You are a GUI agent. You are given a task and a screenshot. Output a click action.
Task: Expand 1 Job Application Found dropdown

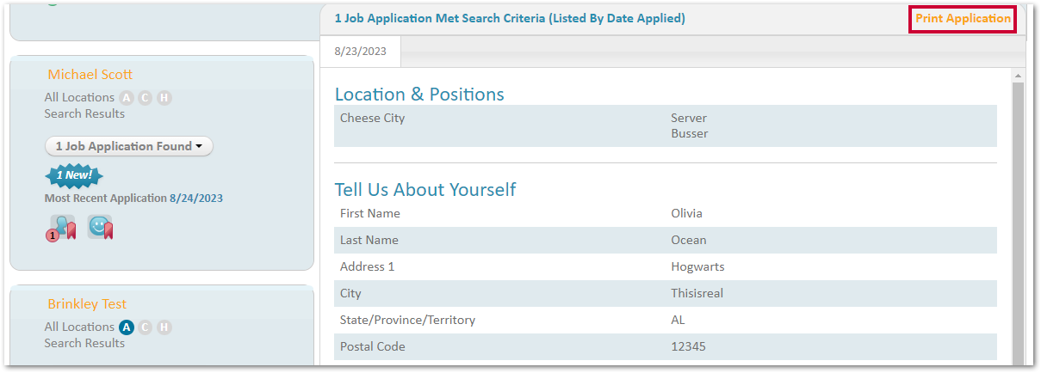(129, 146)
